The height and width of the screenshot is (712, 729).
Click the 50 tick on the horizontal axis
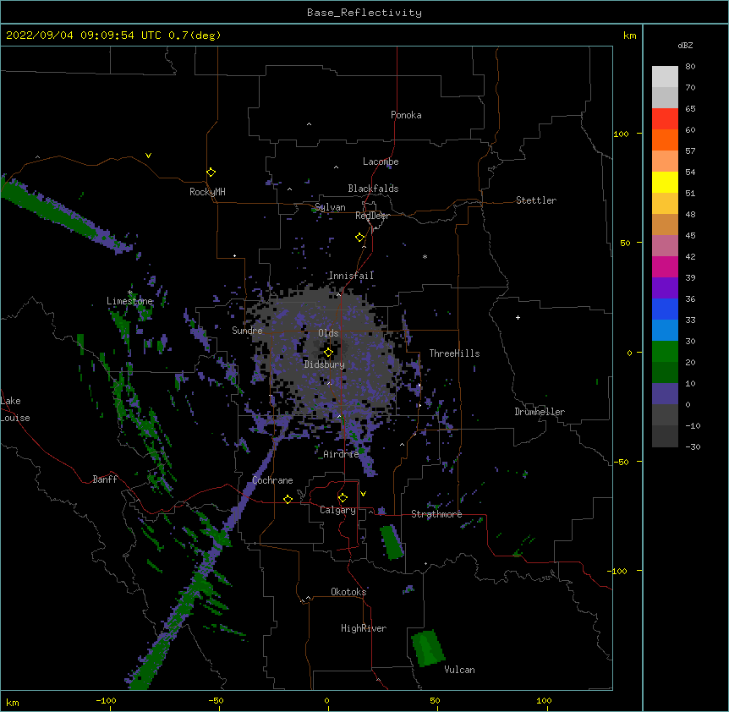pos(435,700)
